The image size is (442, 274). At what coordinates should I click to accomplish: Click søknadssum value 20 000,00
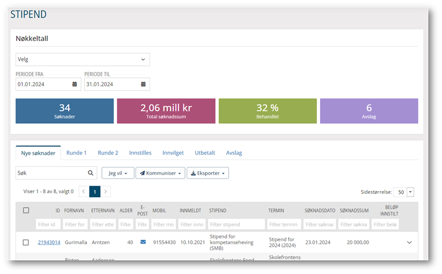tap(358, 243)
